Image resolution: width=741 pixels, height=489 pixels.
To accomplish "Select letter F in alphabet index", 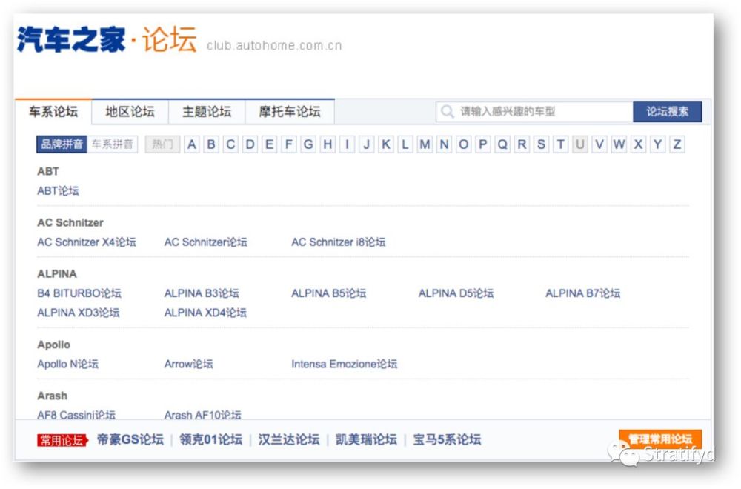I will 289,144.
